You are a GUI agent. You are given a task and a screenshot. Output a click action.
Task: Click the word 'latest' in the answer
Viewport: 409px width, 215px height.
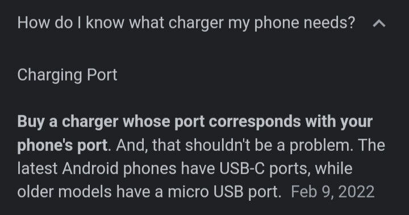[37, 168]
